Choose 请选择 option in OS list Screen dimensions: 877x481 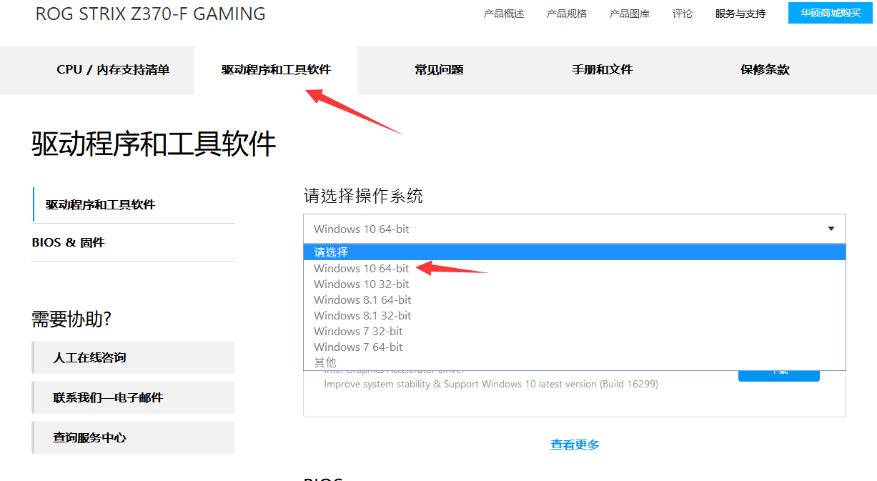(x=575, y=252)
